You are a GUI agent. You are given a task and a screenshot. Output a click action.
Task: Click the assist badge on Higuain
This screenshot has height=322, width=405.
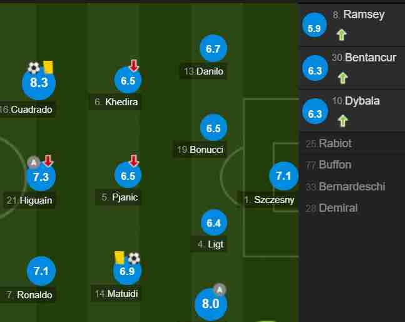[x=34, y=162]
